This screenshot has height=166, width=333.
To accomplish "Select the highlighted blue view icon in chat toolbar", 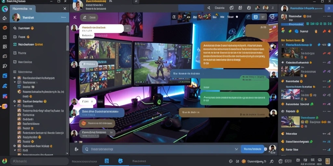I will 256,17.
